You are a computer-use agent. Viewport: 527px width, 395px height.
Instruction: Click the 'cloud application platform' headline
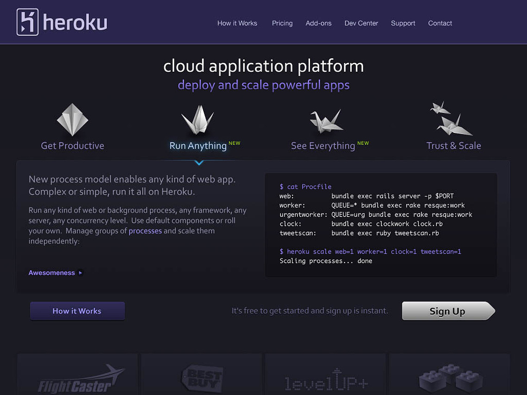[x=264, y=66]
